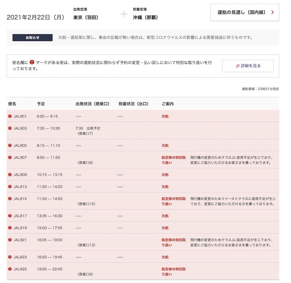Viewport: 291px width, 283px height.
Task: Click flight number JAL909 in the list
Action: tap(20, 175)
